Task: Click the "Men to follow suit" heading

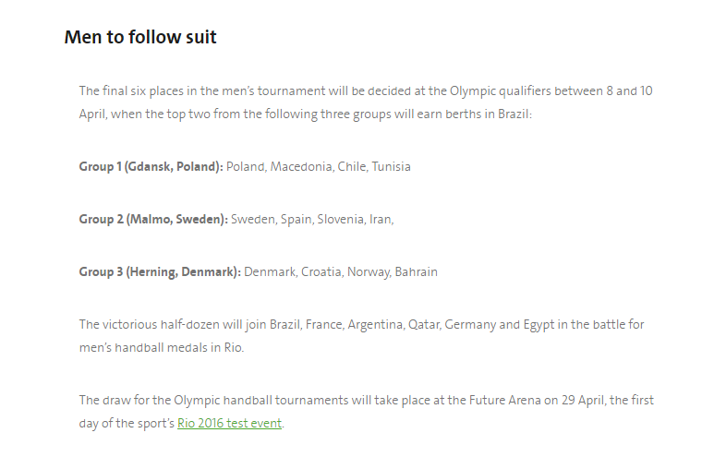Action: point(140,38)
